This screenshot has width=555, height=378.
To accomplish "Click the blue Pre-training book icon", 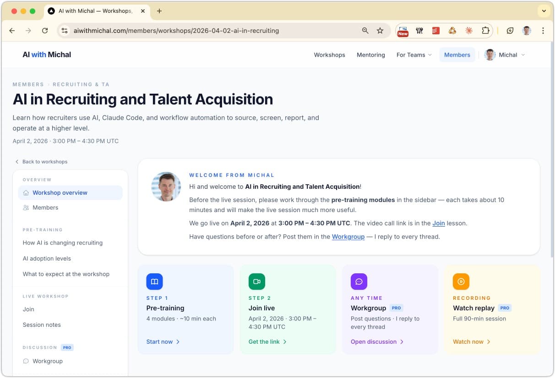I will [154, 282].
